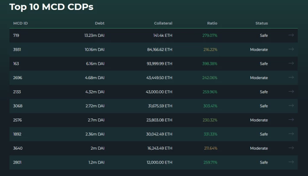Image resolution: width=308 pixels, height=176 pixels.
Task: Click MCD ID 3068 cell
Action: pos(18,106)
